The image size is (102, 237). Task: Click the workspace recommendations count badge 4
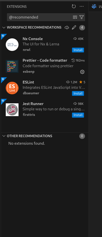[82, 28]
